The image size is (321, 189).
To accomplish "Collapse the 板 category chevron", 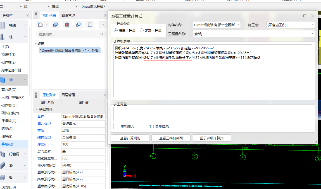I will 25,177.
